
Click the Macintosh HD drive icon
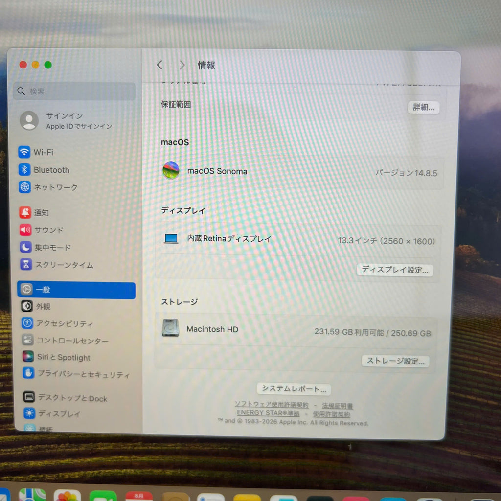point(171,328)
